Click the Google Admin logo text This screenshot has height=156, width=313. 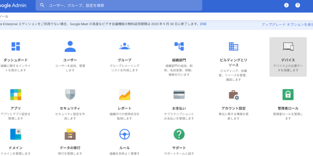coord(13,5)
